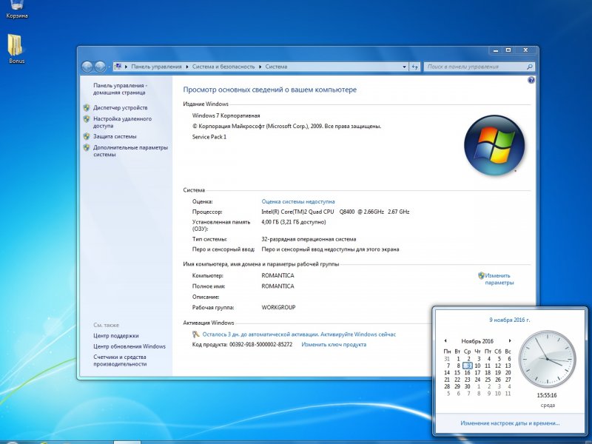Minimize the System window

coord(496,50)
